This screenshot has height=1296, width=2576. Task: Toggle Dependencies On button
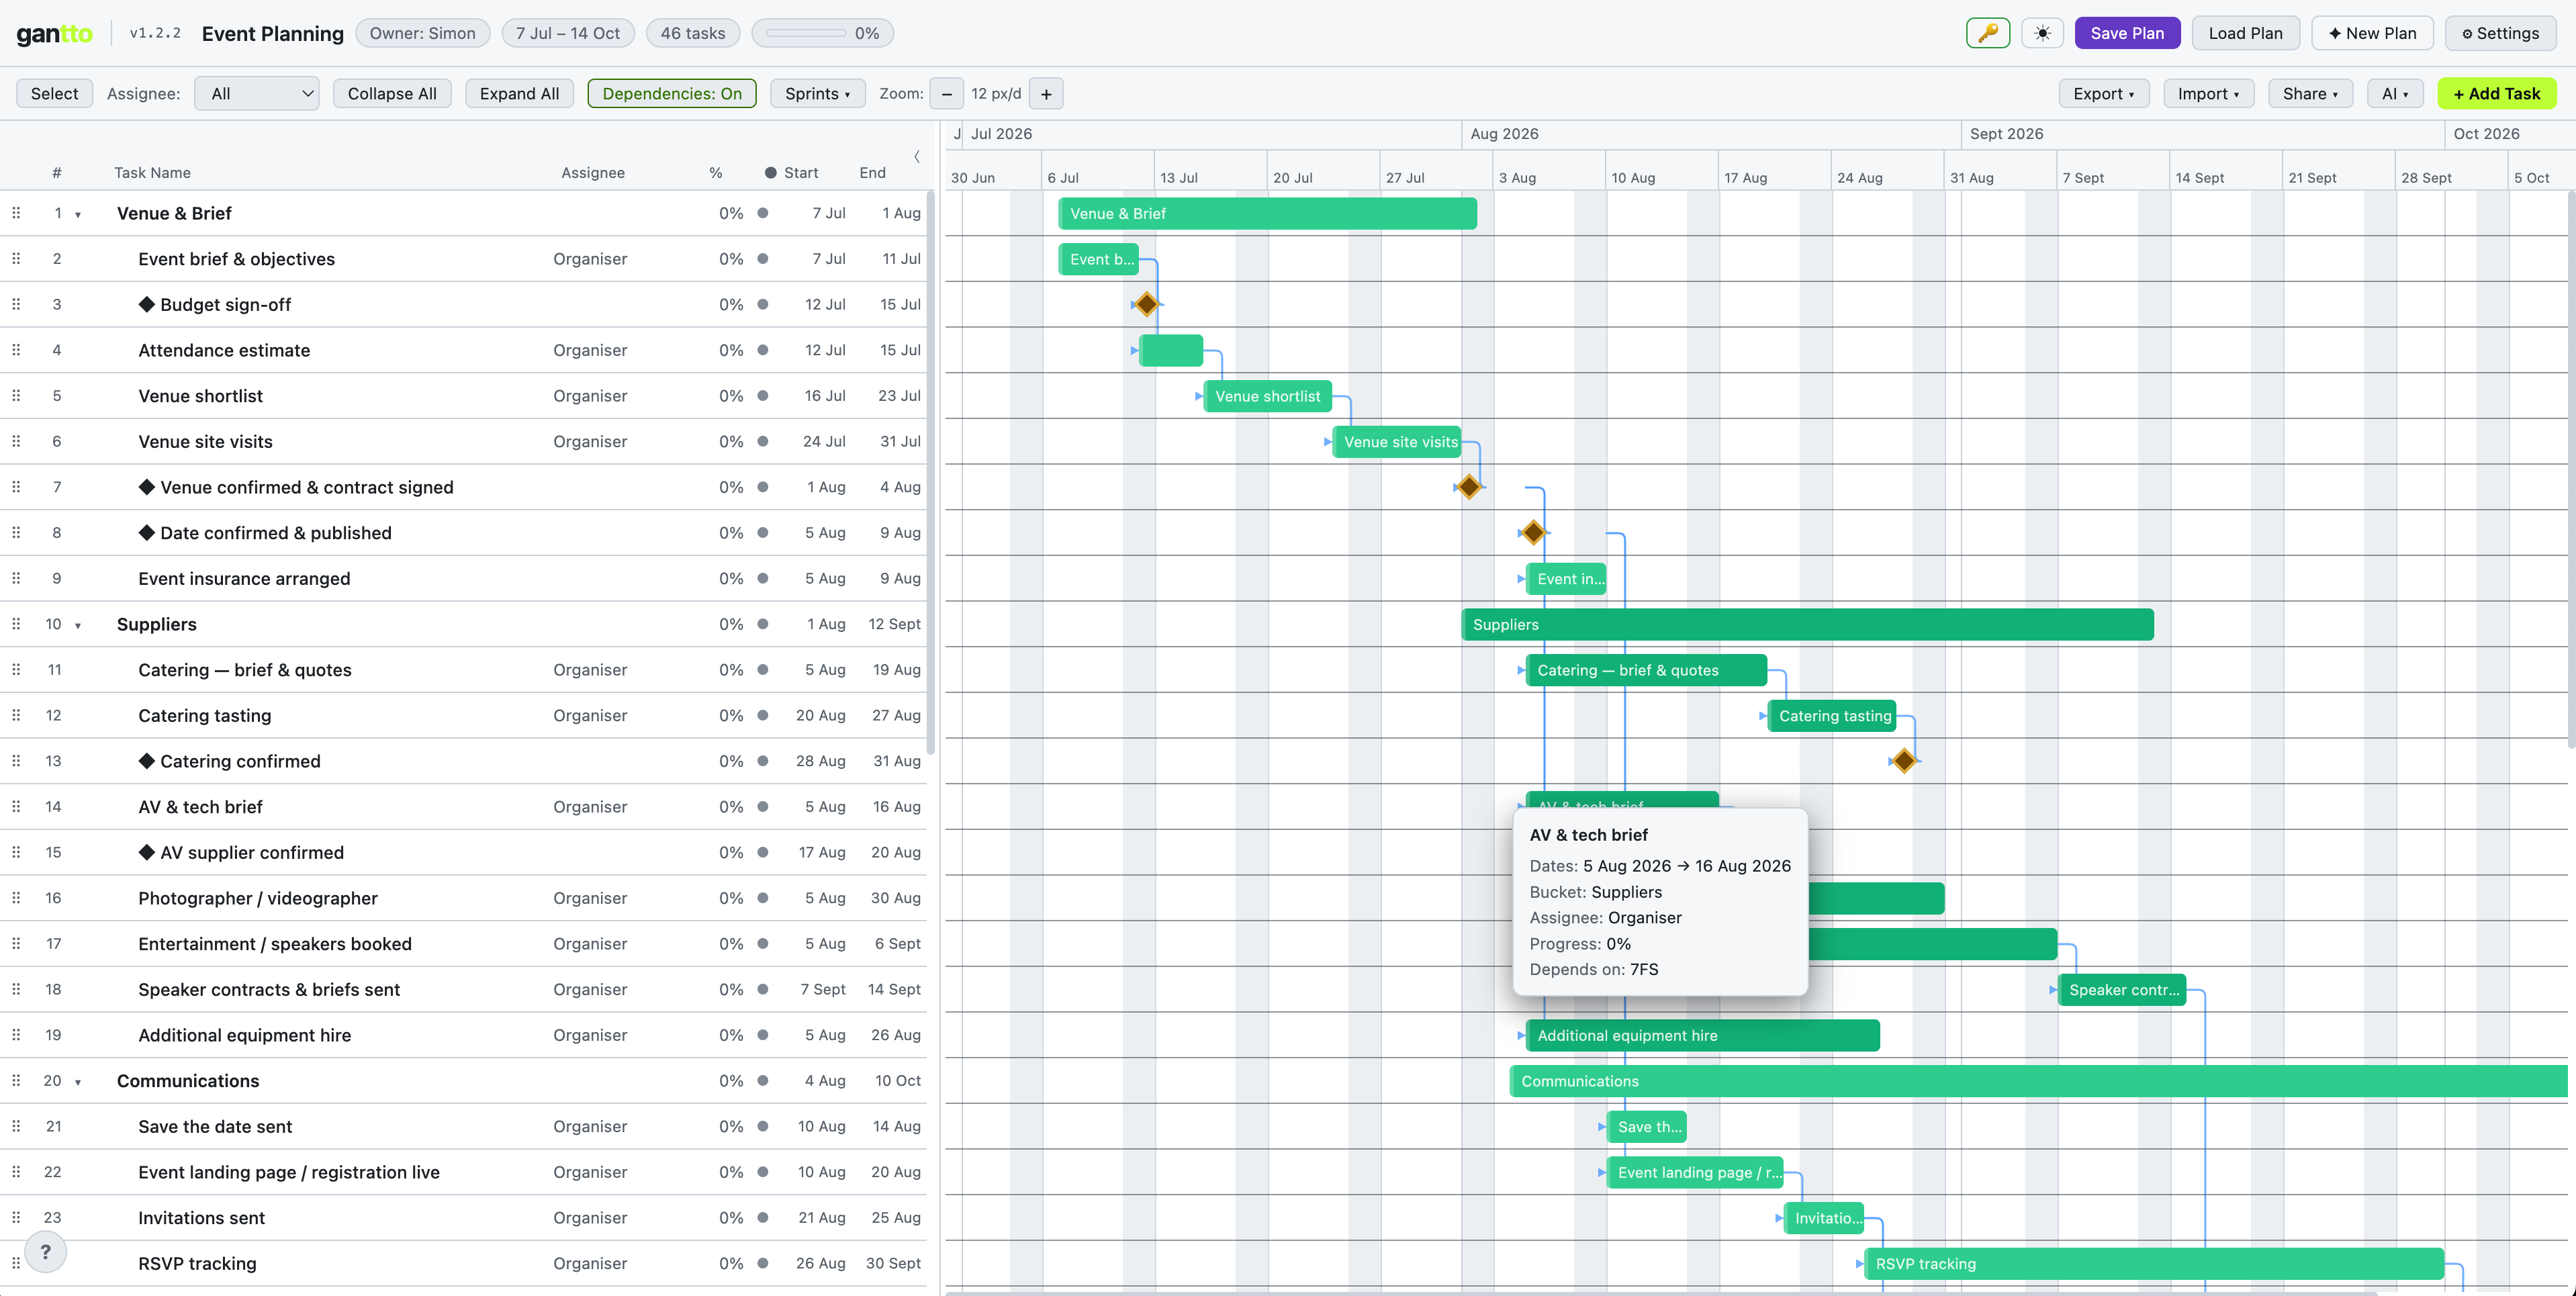click(x=672, y=94)
